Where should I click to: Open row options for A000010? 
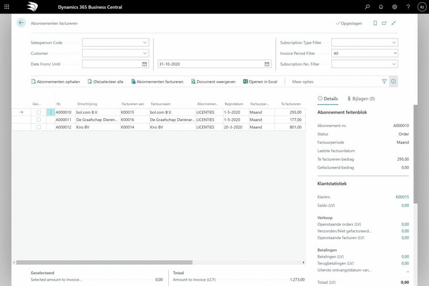coord(51,112)
